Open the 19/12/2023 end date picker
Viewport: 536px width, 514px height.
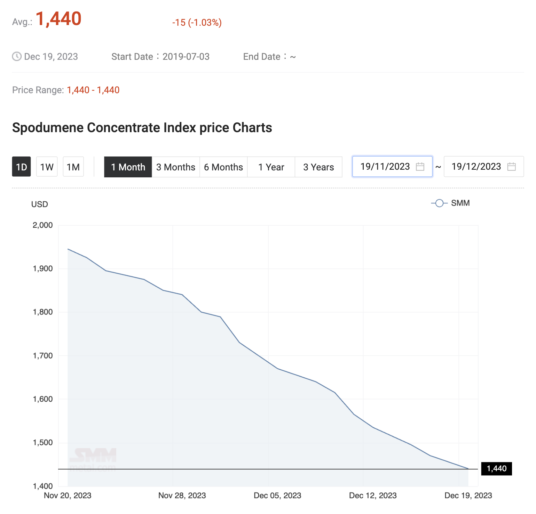[476, 167]
